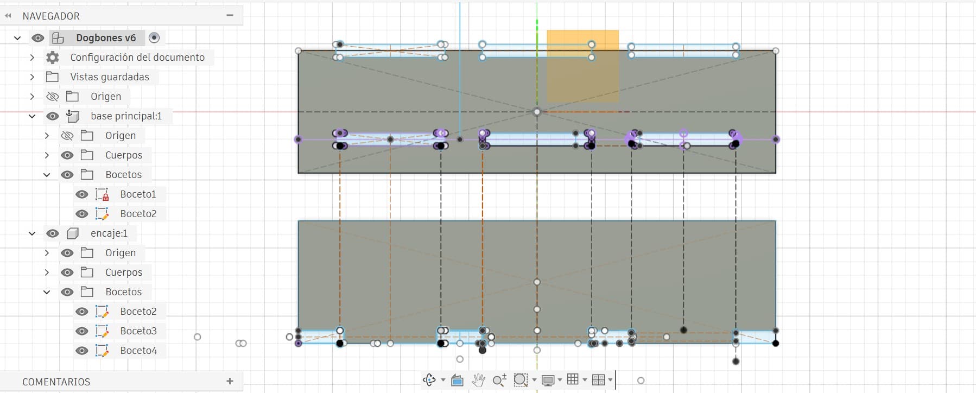The image size is (976, 393).
Task: Collapse the Navegador panel with double arrows
Action: pos(8,16)
